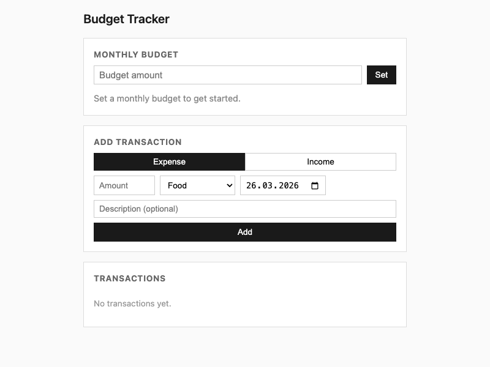Click the Budget amount input field
Screen dimensions: 490x367
point(227,75)
